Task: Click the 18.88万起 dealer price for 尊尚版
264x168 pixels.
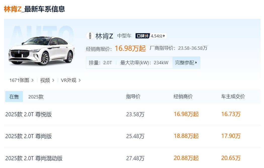Action: coord(186,136)
